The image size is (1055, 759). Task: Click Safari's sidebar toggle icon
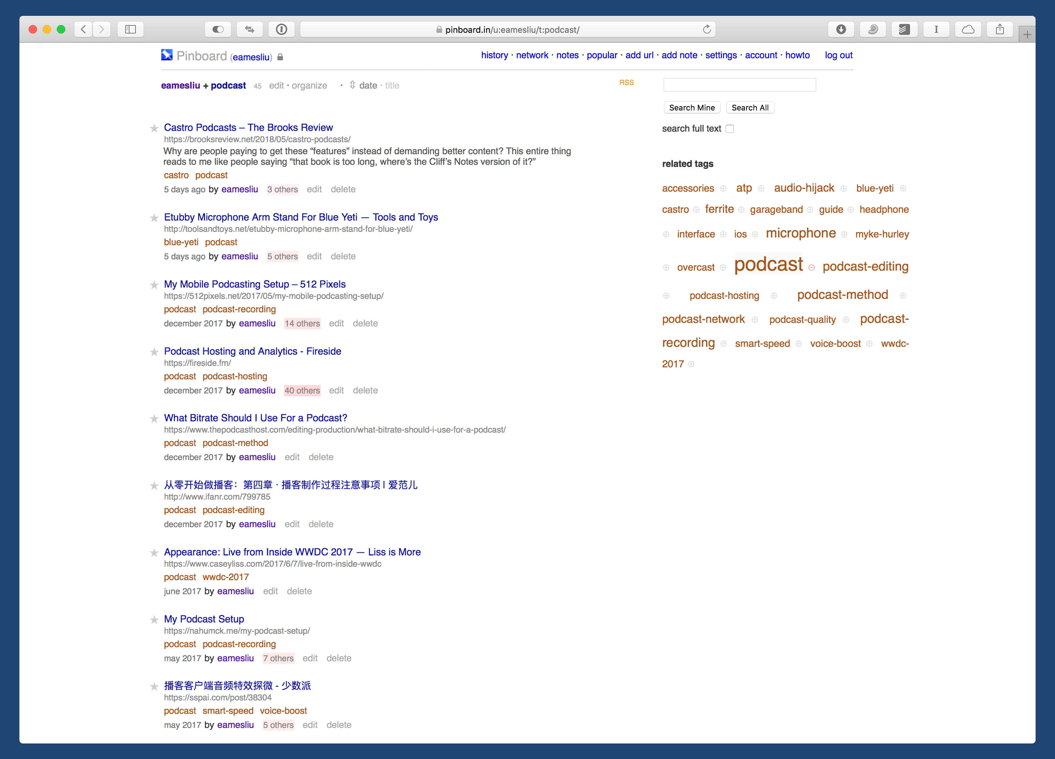click(131, 29)
